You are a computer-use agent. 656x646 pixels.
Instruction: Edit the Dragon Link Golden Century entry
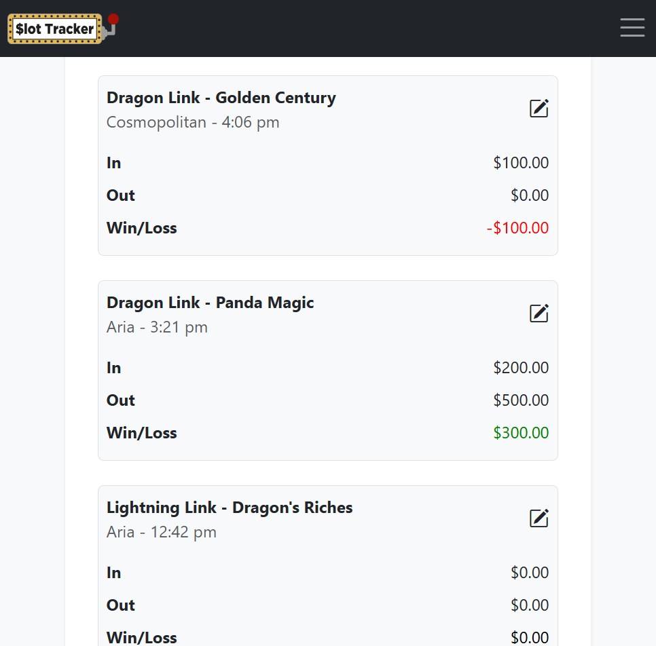tap(539, 109)
